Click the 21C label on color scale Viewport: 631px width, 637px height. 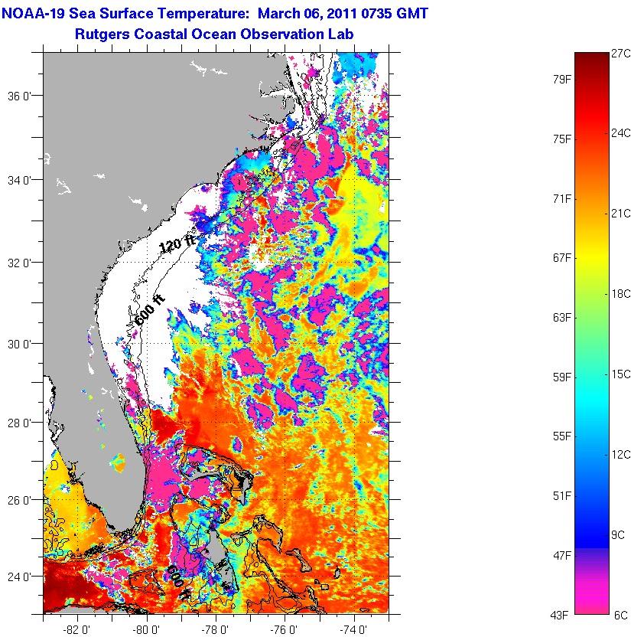pyautogui.click(x=621, y=214)
